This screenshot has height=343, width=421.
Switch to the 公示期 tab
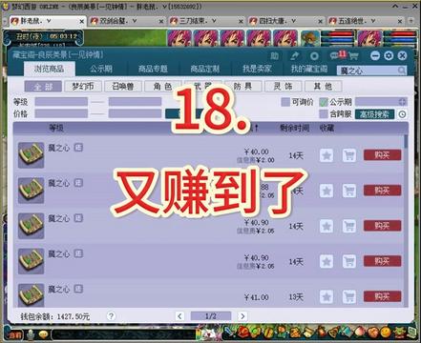click(101, 69)
